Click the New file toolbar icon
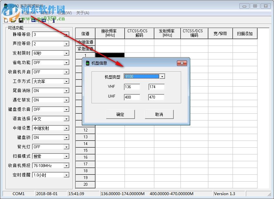 pos(6,20)
